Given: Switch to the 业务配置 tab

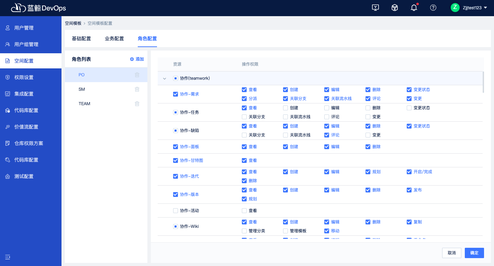Looking at the screenshot, I should (x=114, y=38).
